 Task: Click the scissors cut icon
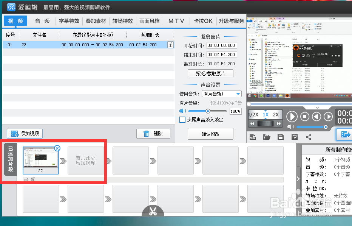click(x=153, y=211)
